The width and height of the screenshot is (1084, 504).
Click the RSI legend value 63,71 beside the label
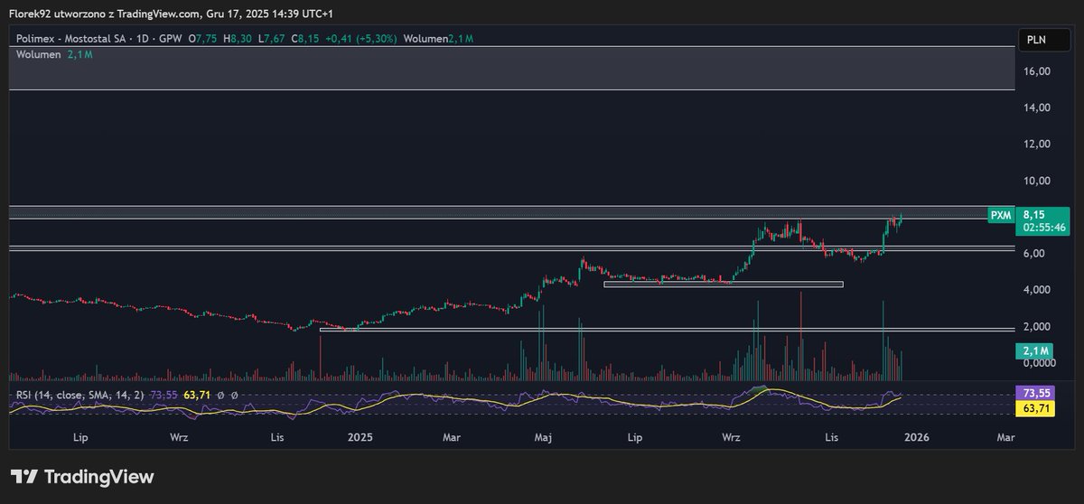(x=197, y=395)
